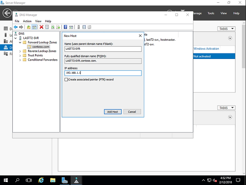Collapse the lower panel with the circled chevron

click(230, 117)
